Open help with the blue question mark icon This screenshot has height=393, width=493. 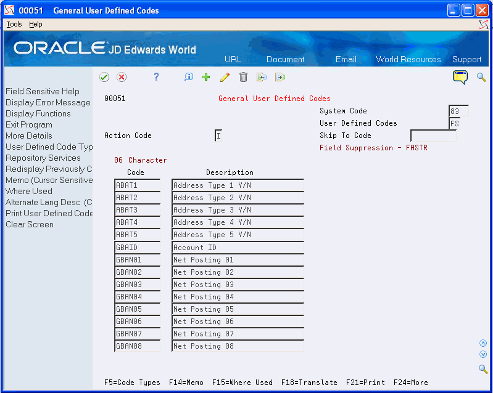[156, 77]
